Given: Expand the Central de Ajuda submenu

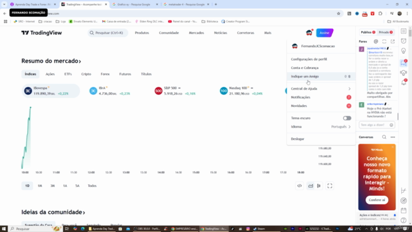Looking at the screenshot, I should (x=321, y=89).
